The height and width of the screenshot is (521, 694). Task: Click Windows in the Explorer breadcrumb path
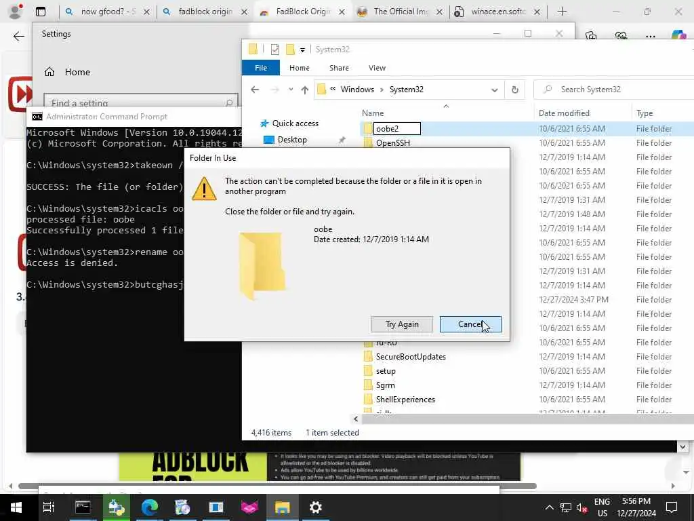click(357, 90)
